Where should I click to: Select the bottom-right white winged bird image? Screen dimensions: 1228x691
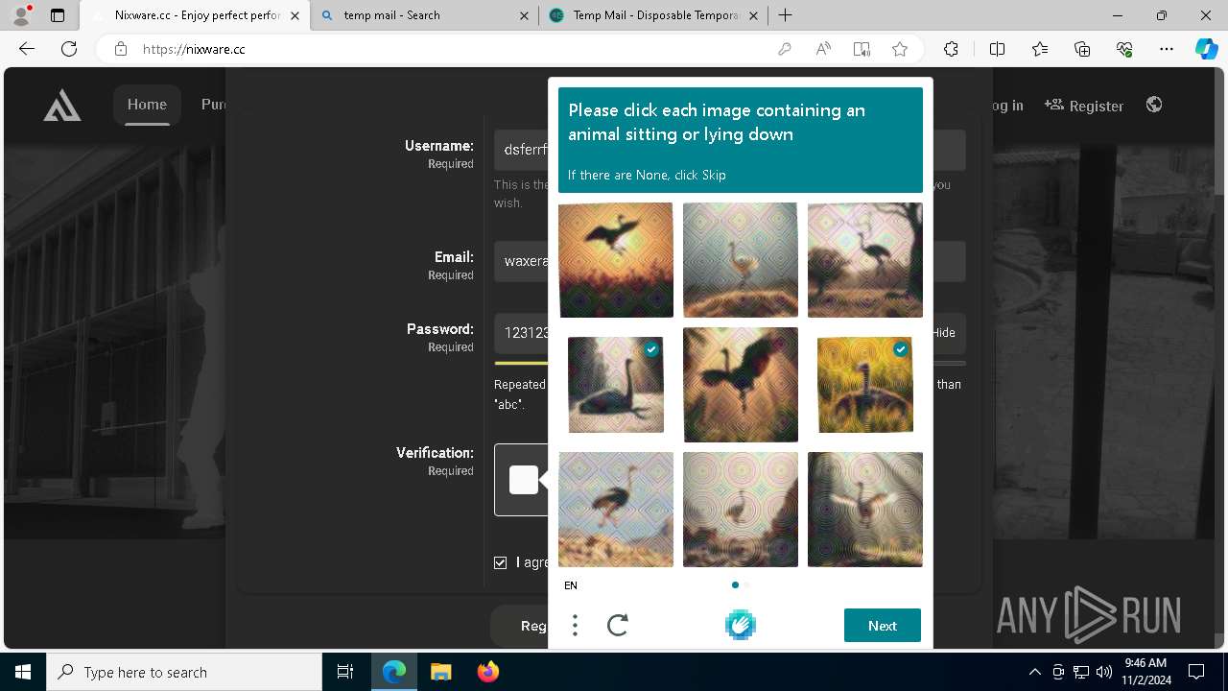click(x=865, y=510)
